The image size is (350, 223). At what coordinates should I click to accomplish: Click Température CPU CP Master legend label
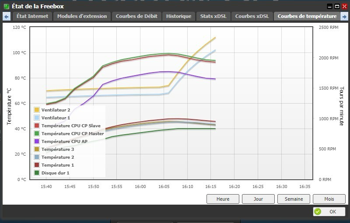(73, 133)
